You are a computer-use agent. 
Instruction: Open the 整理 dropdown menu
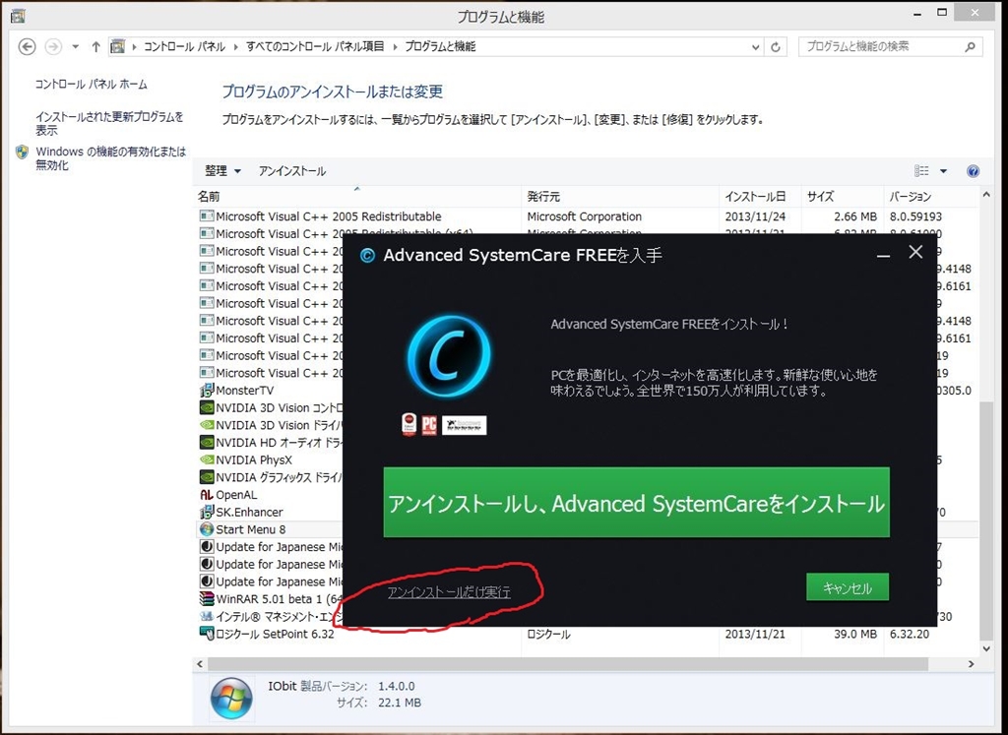[222, 171]
